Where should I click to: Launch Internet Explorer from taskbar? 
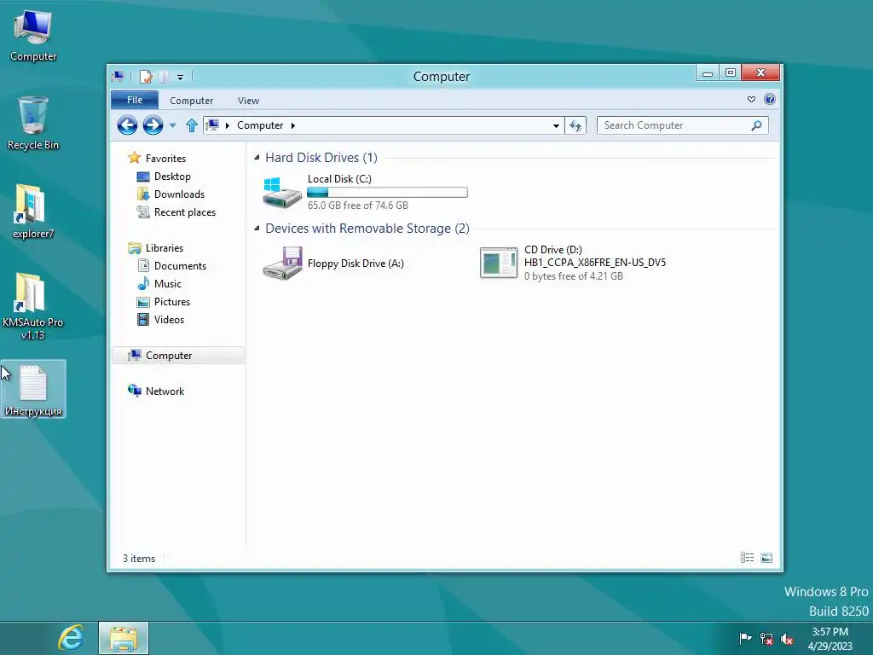71,638
